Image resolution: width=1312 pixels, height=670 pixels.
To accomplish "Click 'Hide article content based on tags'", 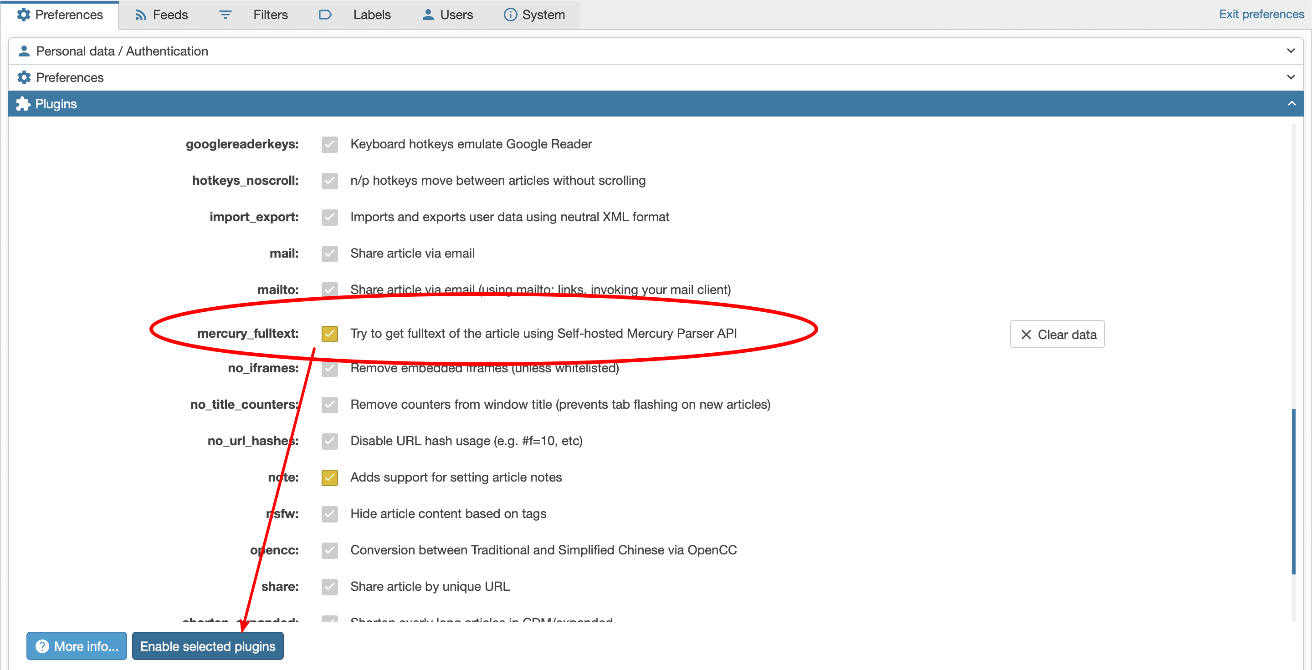I will pyautogui.click(x=448, y=514).
